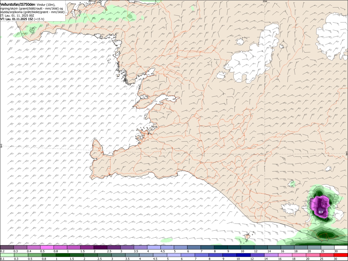Select the dark teal 8 swatch in snow scale

click(x=221, y=247)
